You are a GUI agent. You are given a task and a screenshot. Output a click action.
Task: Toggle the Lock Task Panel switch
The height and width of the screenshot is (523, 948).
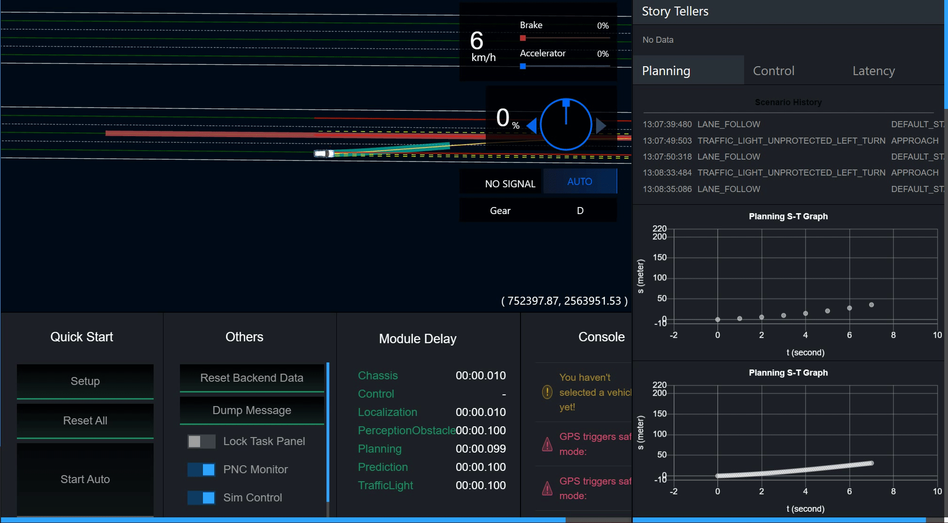tap(201, 441)
